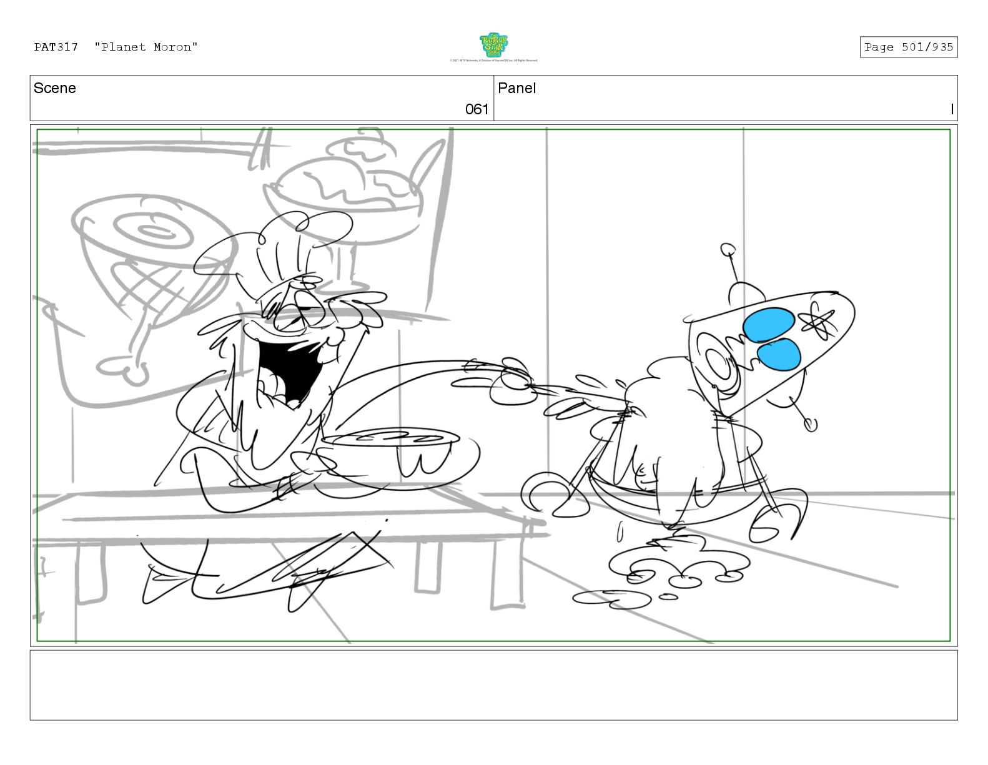Click the 'Scene' label
Viewport: 988px width, 765px height.
55,88
